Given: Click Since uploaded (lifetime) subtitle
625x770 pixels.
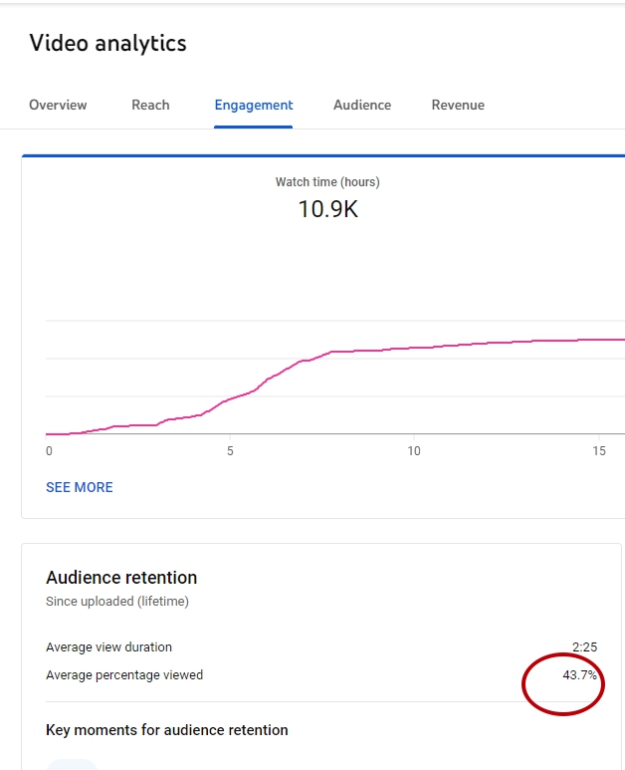Looking at the screenshot, I should (117, 602).
